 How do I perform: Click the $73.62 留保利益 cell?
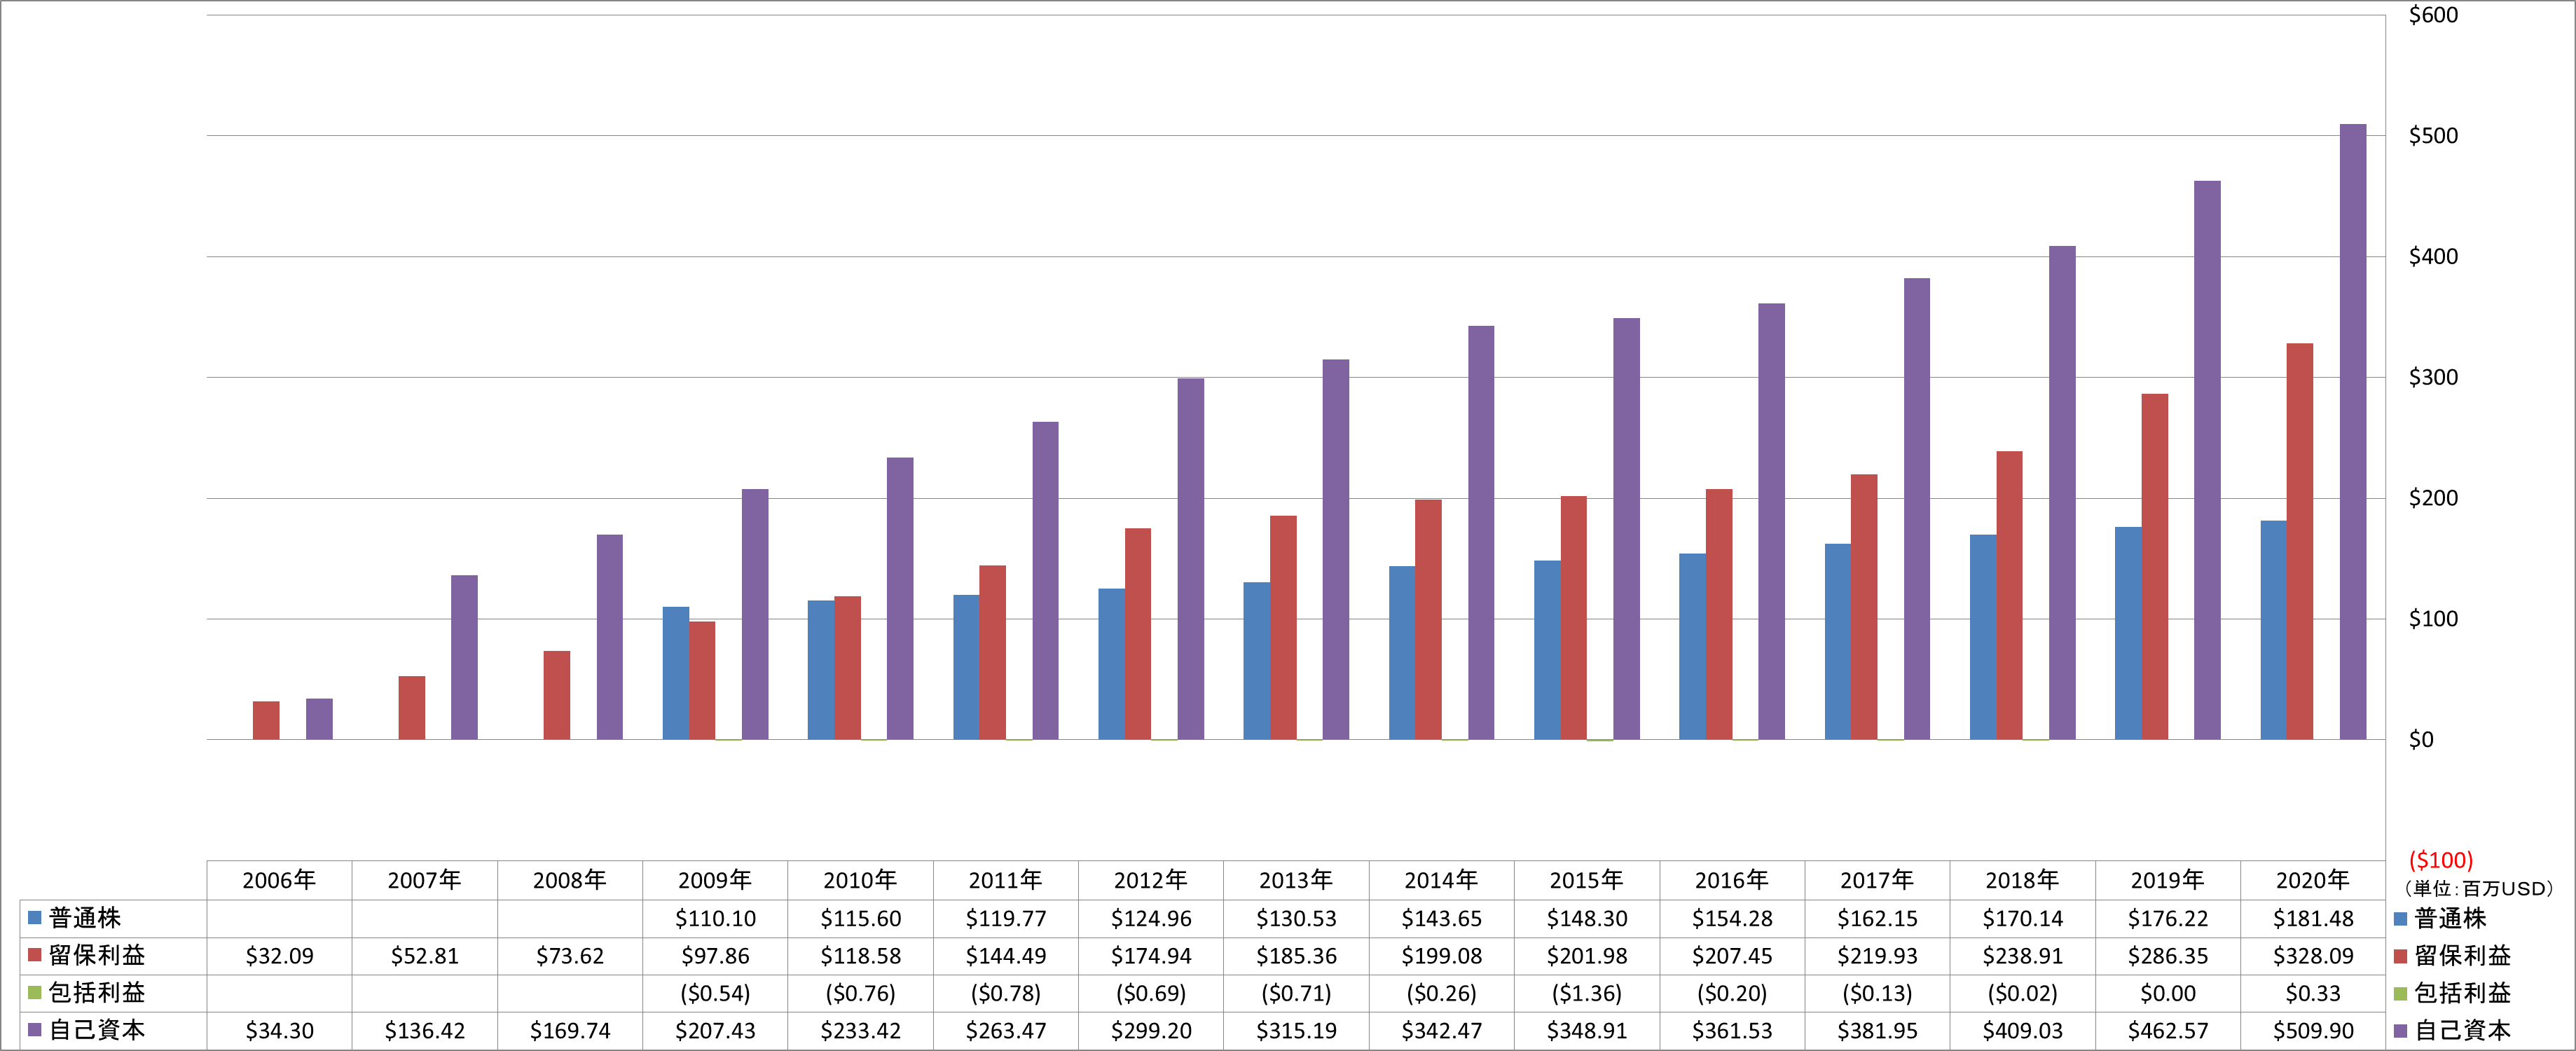(x=570, y=956)
